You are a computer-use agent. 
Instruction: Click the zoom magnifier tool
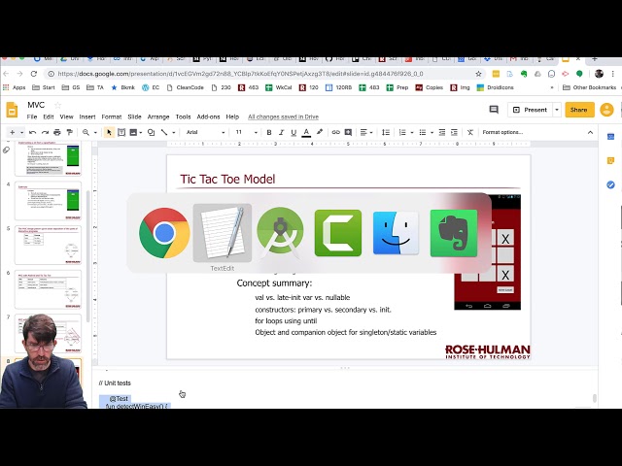[x=86, y=132]
